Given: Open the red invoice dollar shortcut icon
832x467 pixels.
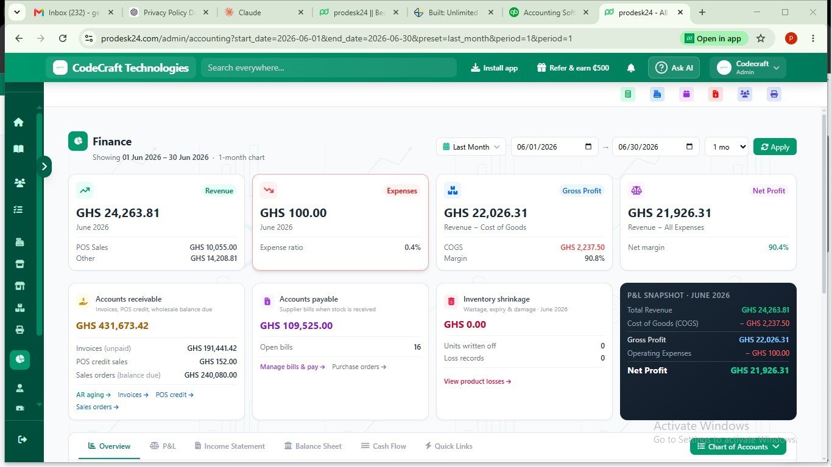Looking at the screenshot, I should pos(716,94).
